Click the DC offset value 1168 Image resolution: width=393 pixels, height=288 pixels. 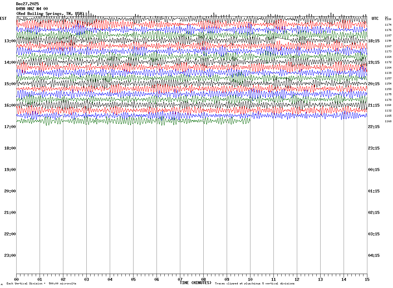pos(388,121)
